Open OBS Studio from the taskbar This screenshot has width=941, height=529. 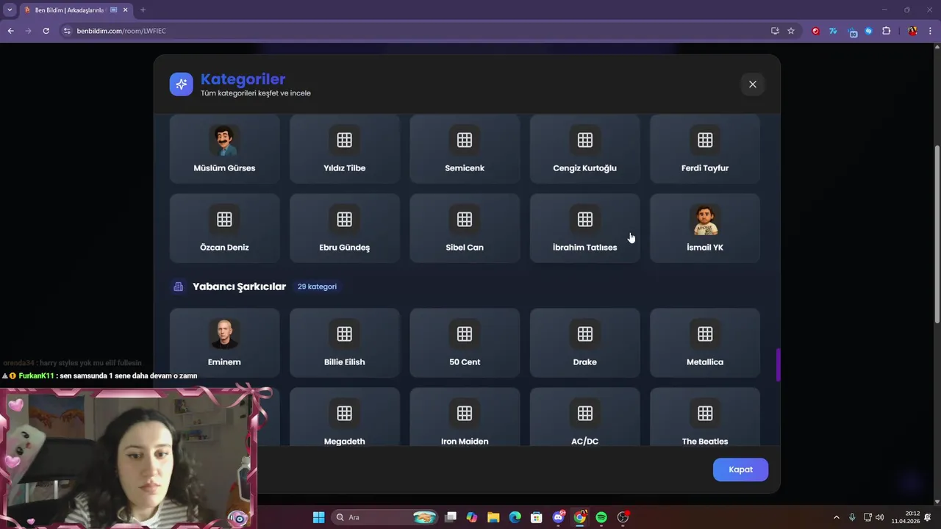tap(623, 517)
